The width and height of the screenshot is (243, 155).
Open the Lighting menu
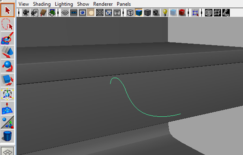pos(64,4)
